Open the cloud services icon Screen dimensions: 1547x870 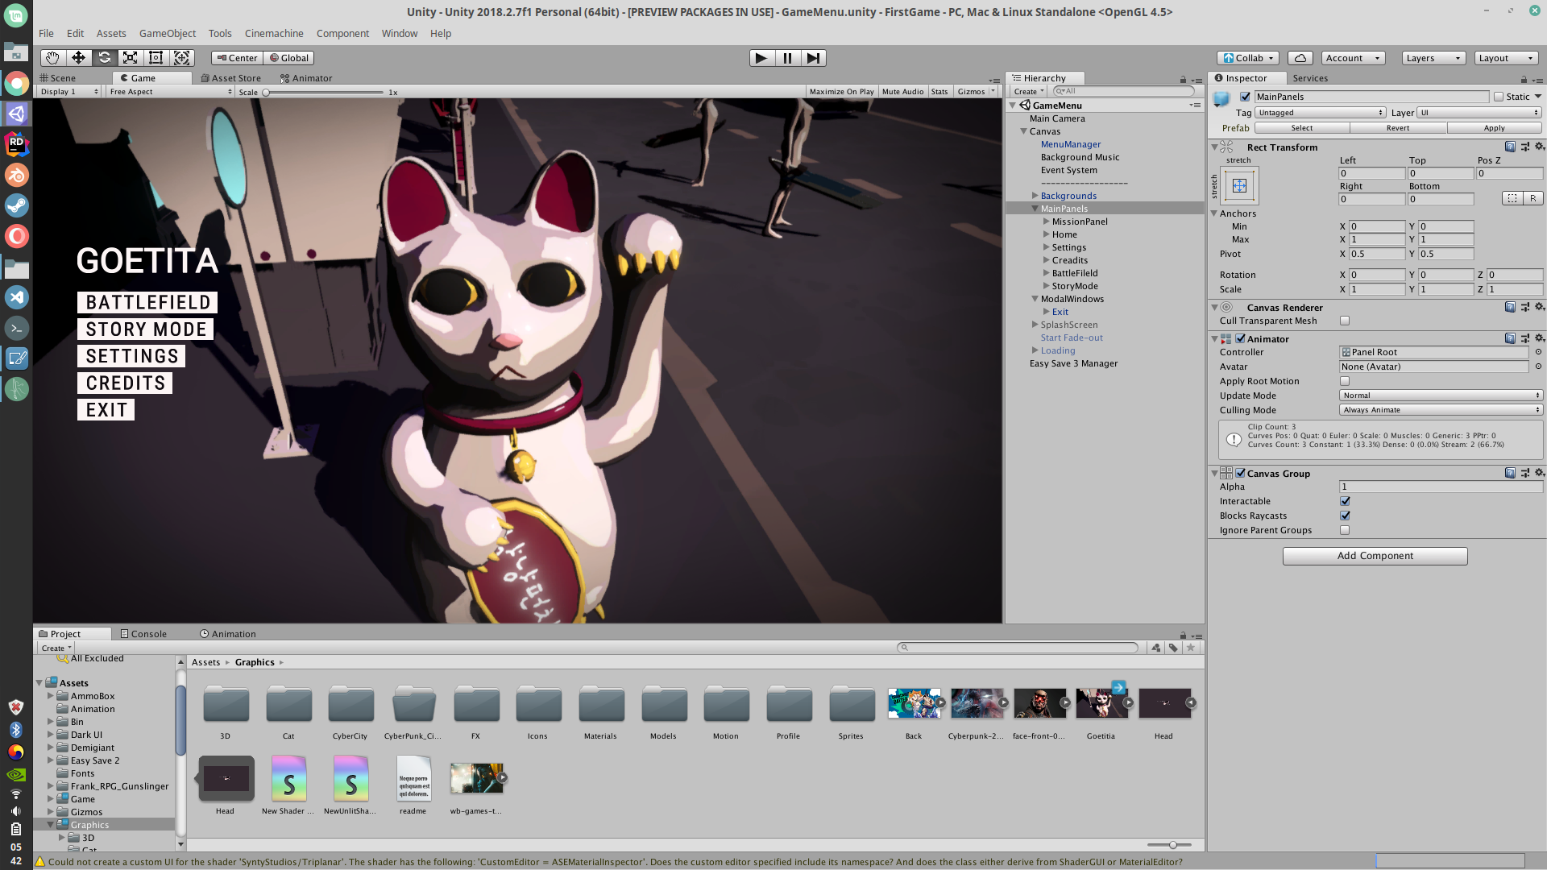(1300, 58)
